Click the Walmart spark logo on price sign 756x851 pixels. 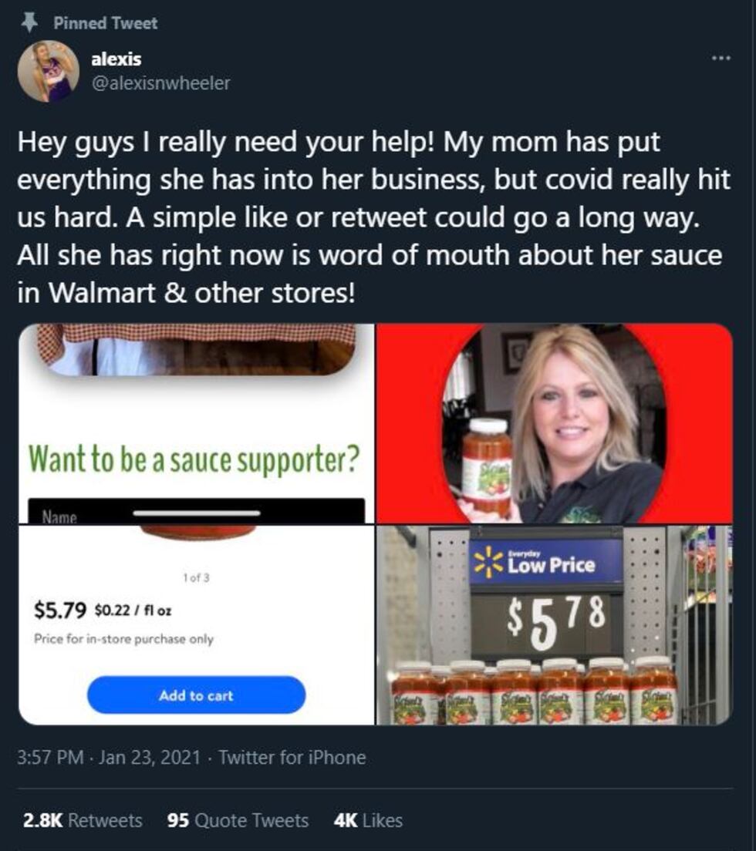(488, 561)
